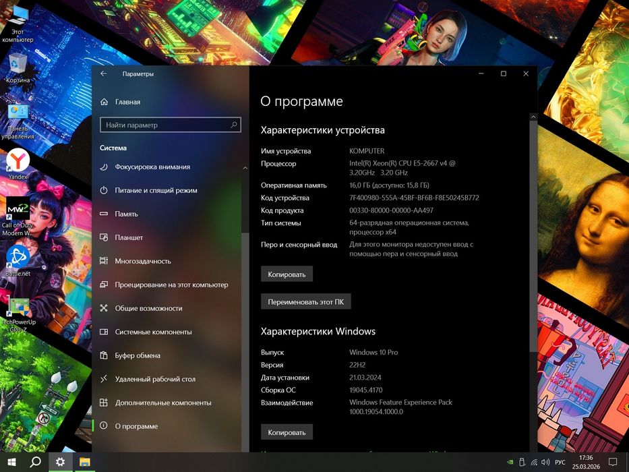629x472 pixels.
Task: Open File Explorer from the taskbar
Action: [85, 462]
